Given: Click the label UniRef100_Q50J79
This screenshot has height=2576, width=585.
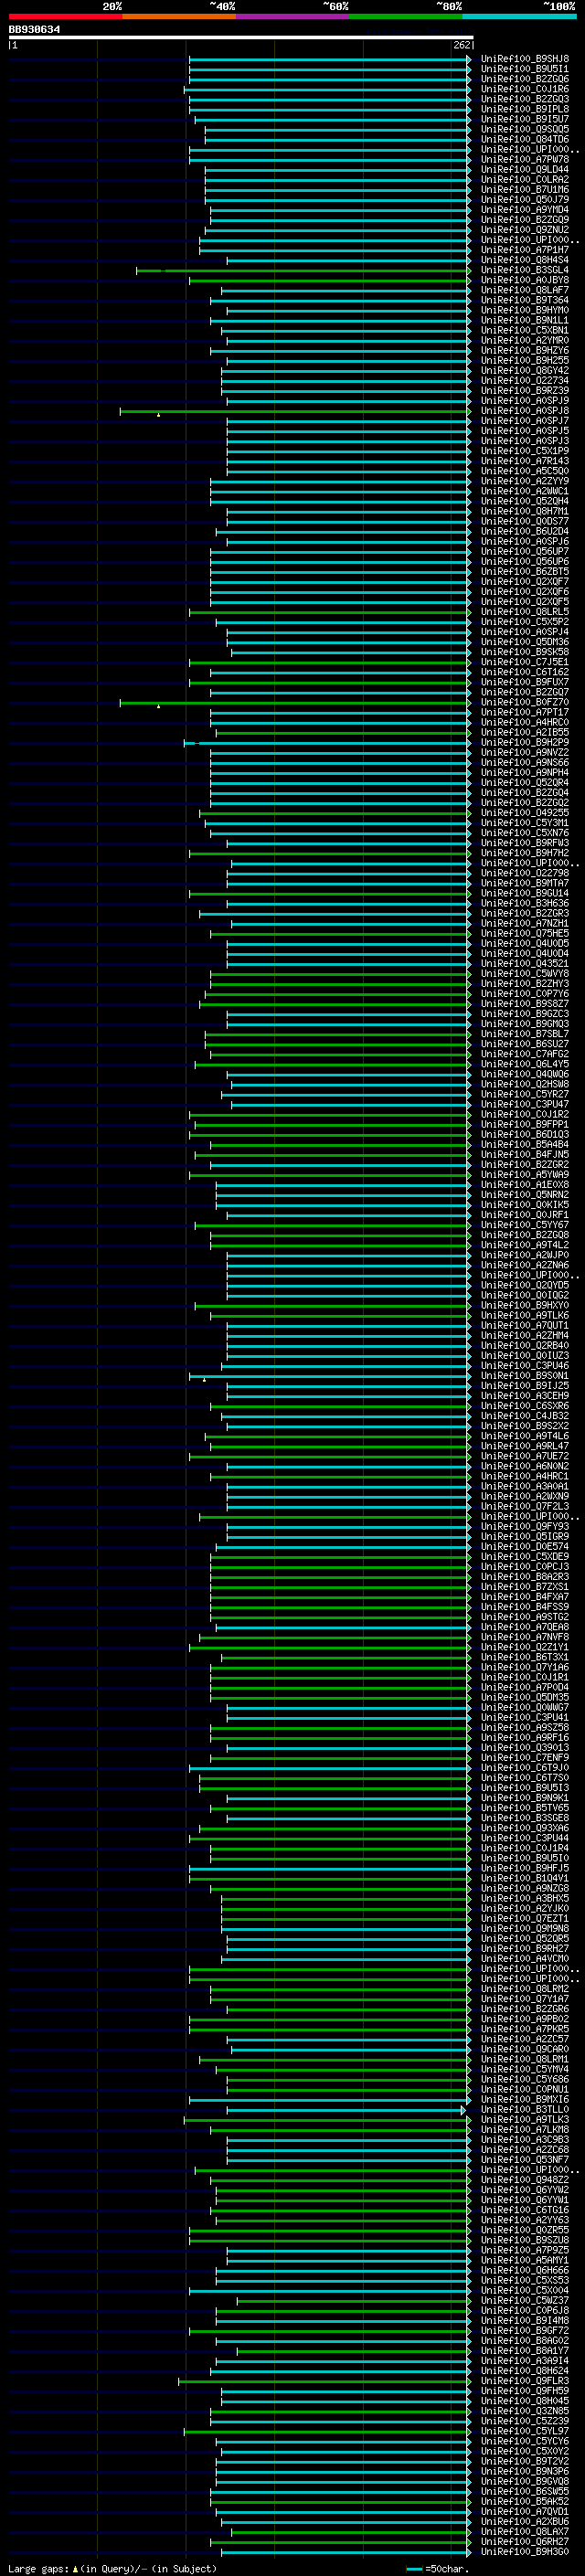Looking at the screenshot, I should click(x=525, y=199).
